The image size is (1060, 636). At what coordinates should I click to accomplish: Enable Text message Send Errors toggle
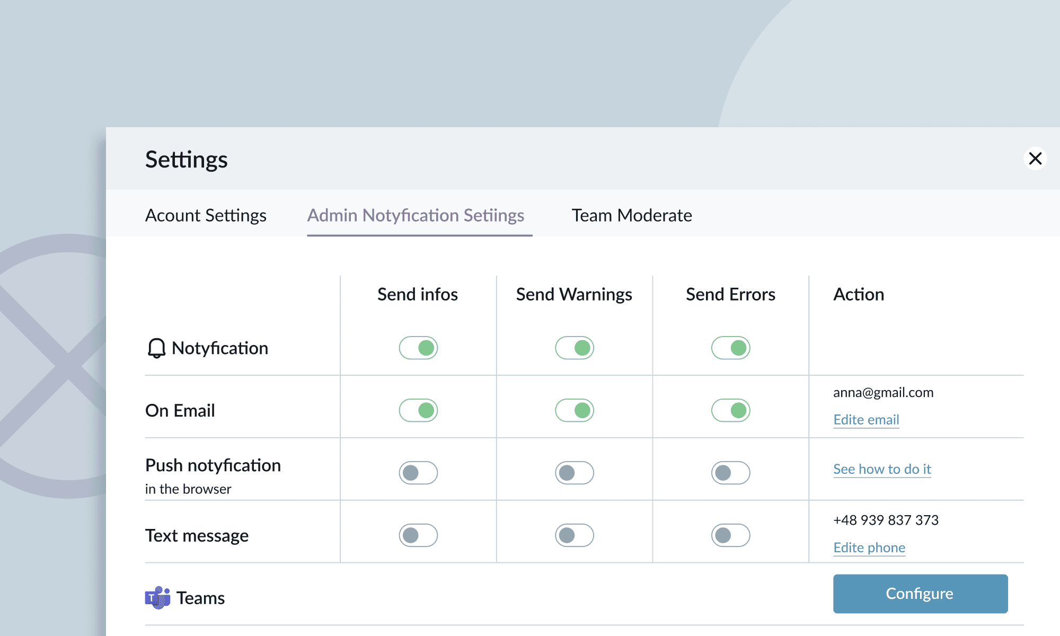point(731,535)
